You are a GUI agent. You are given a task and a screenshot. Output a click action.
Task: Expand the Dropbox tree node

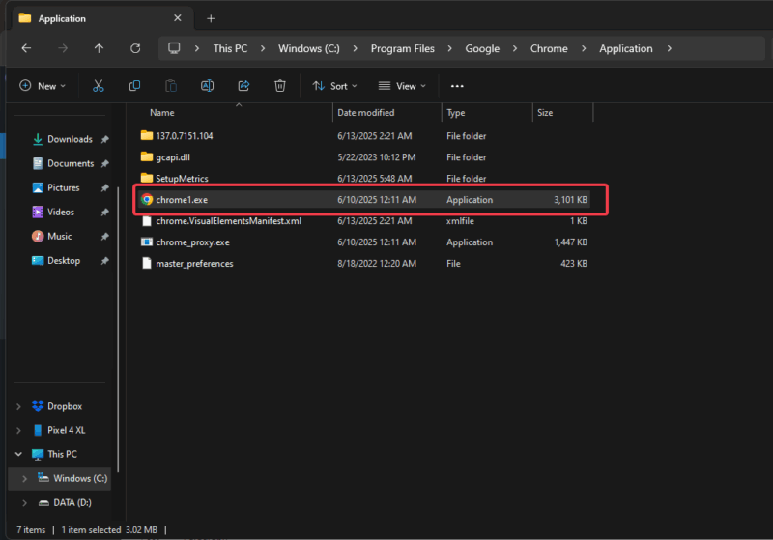point(19,406)
